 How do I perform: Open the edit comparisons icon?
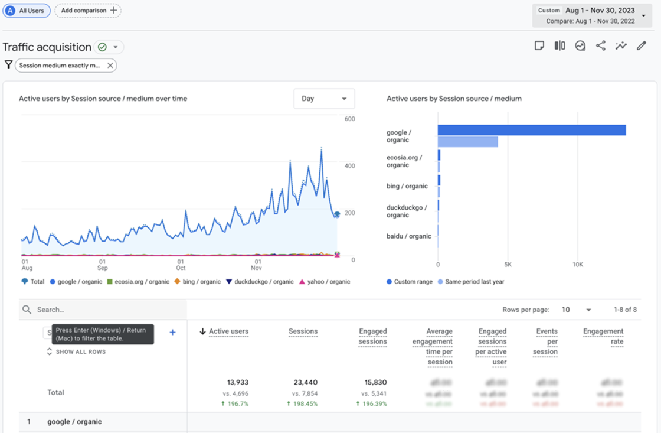[x=559, y=46]
